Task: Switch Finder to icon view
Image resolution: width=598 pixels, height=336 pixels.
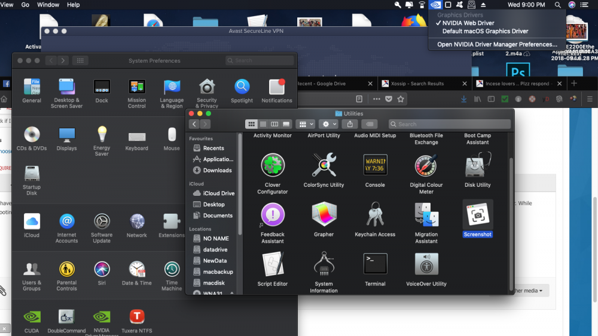Action: point(251,124)
